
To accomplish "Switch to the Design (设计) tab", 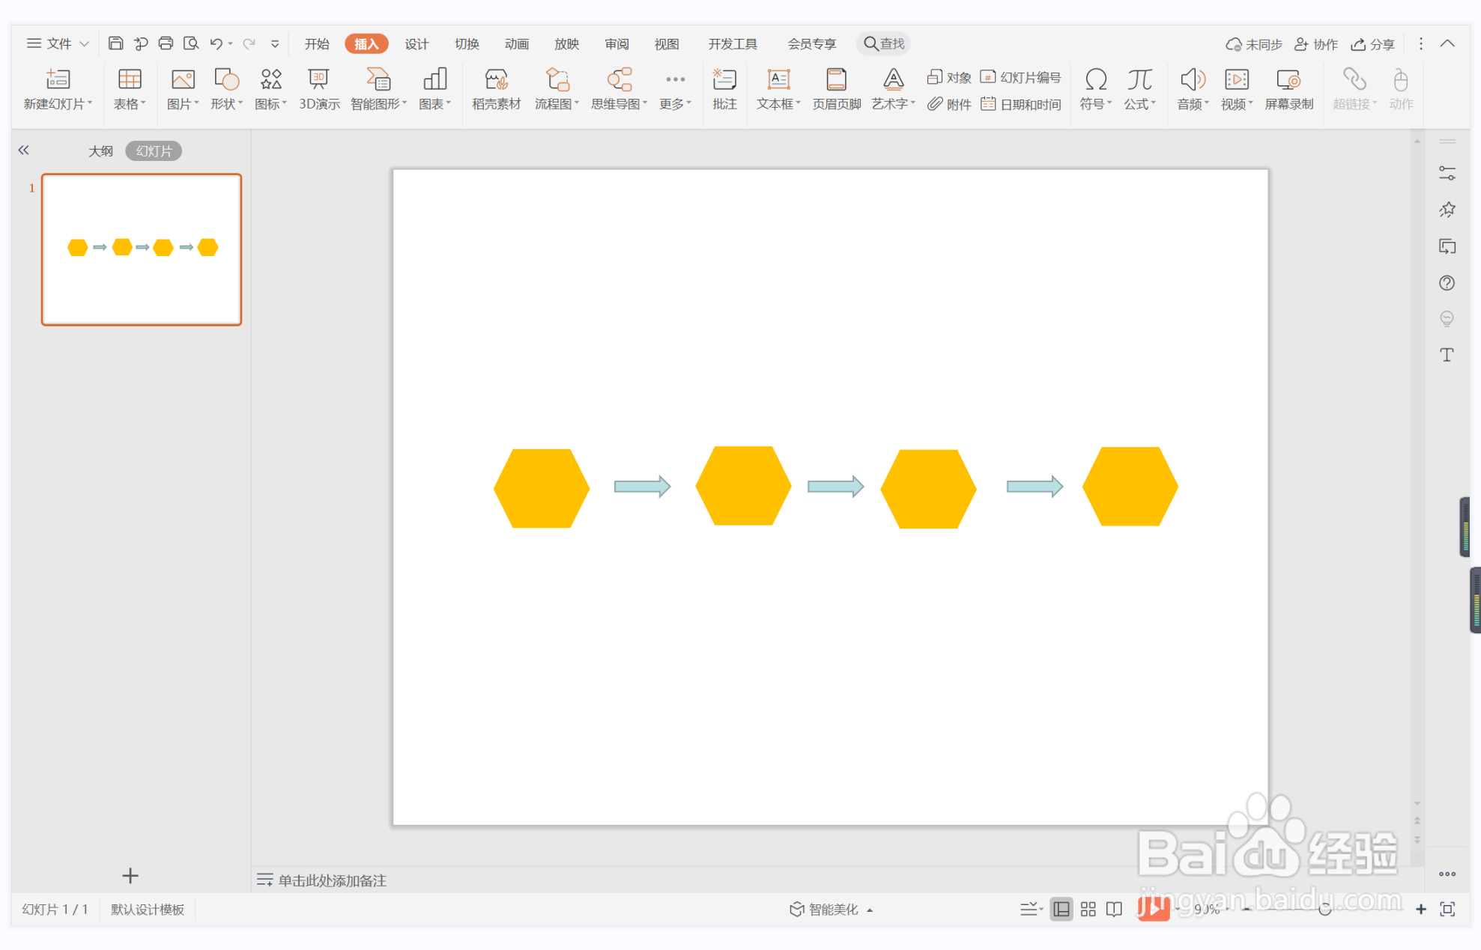I will click(x=417, y=43).
